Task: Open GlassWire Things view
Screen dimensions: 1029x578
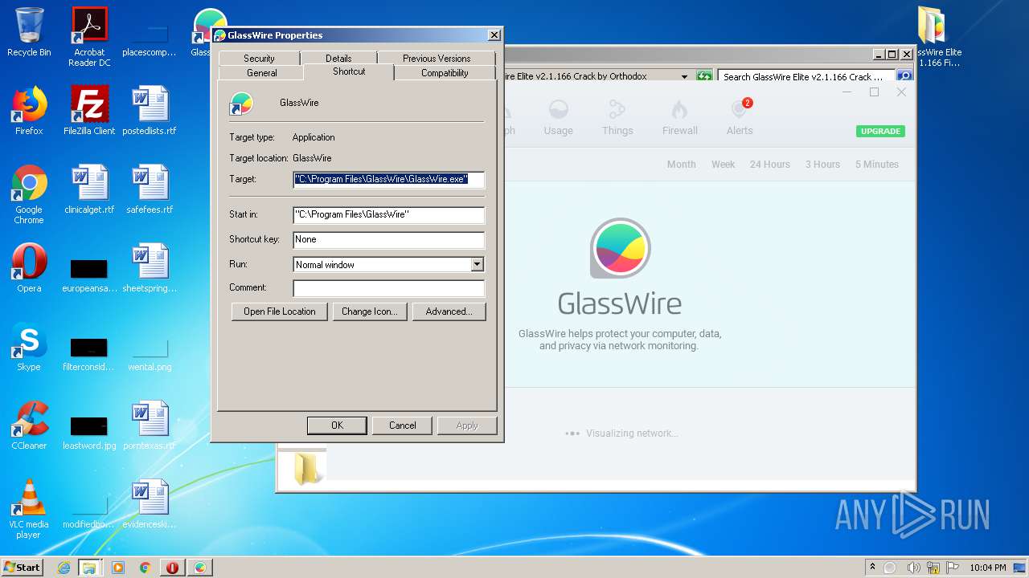Action: (617, 117)
